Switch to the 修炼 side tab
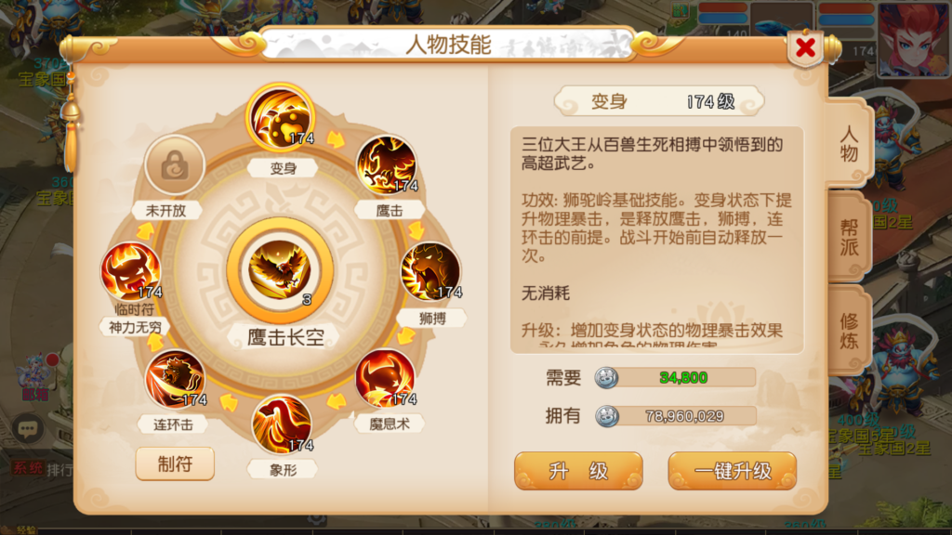Image resolution: width=952 pixels, height=535 pixels. point(849,332)
